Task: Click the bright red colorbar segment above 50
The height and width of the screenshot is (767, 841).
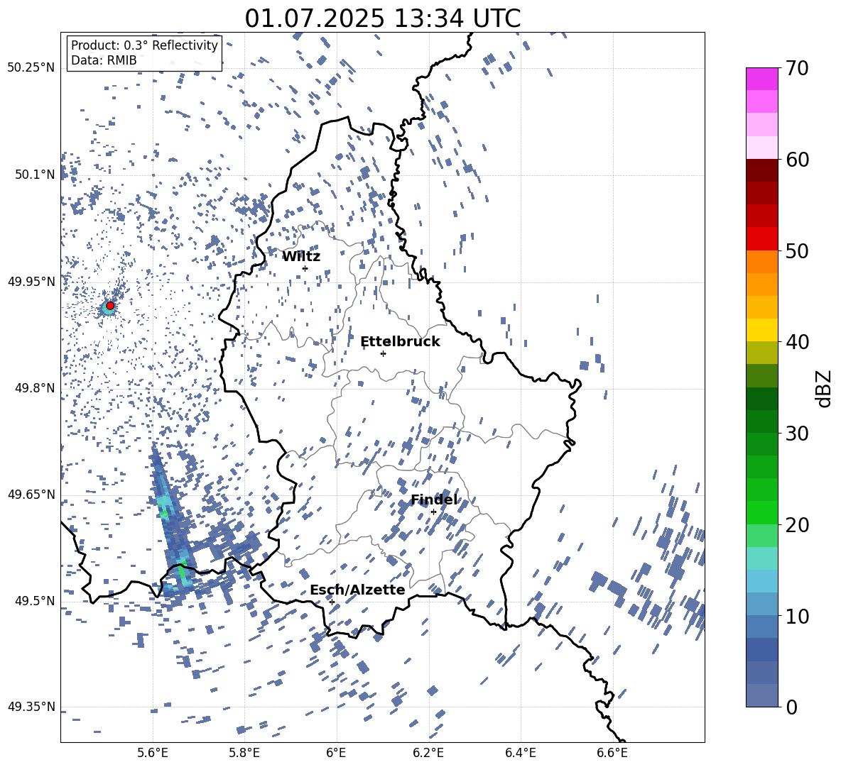Action: click(761, 239)
